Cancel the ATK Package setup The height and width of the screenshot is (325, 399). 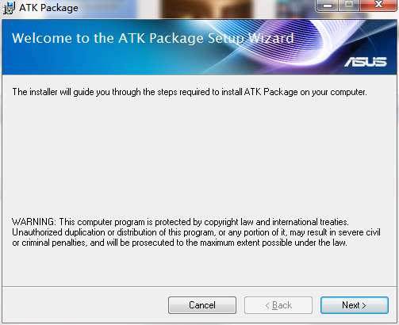[202, 305]
